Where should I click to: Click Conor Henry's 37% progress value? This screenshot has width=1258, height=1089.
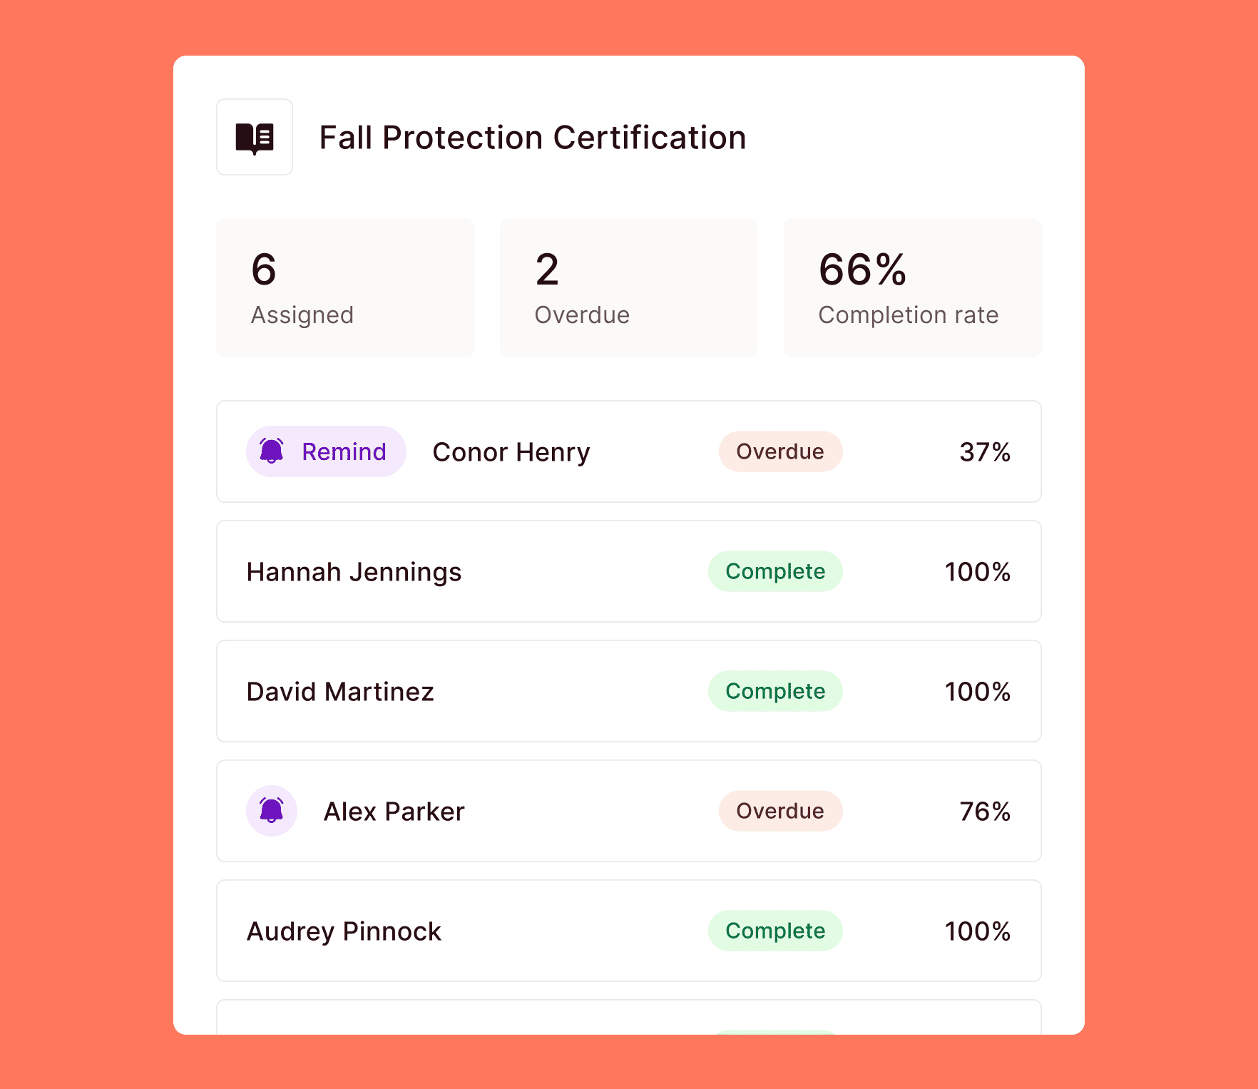coord(984,452)
